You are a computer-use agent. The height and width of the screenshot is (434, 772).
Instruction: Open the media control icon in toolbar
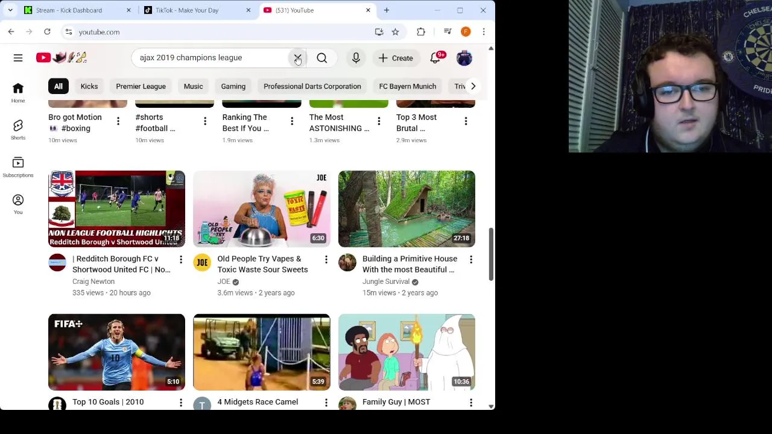448,32
